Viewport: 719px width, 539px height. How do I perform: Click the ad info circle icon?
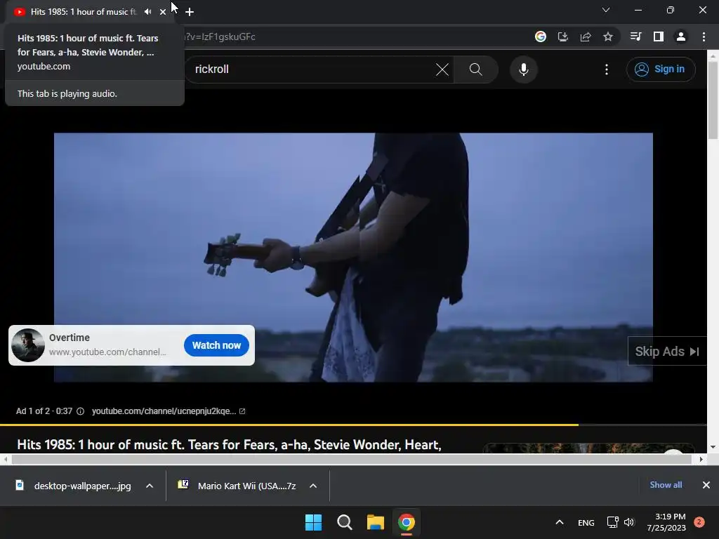tap(80, 411)
